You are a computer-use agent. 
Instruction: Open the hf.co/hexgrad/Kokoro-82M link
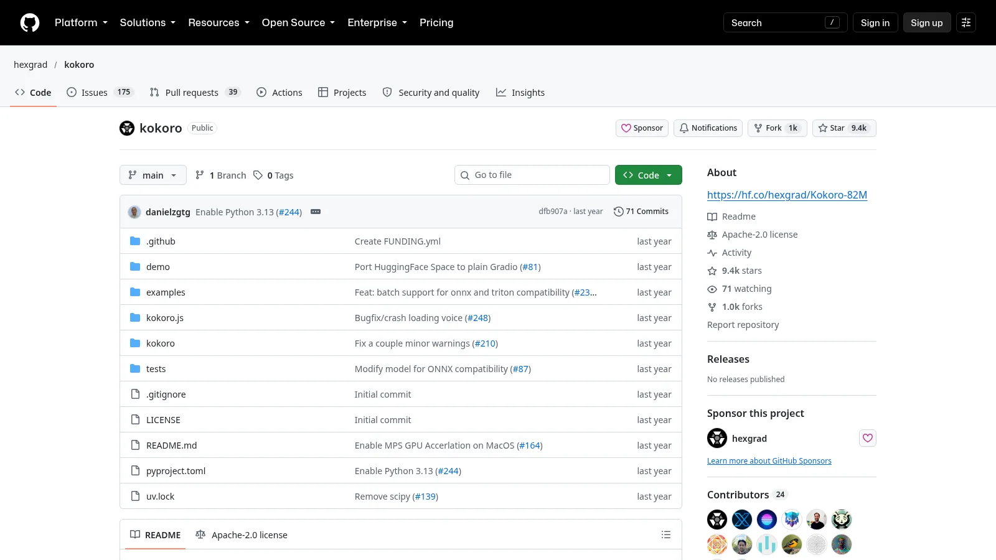tap(787, 195)
